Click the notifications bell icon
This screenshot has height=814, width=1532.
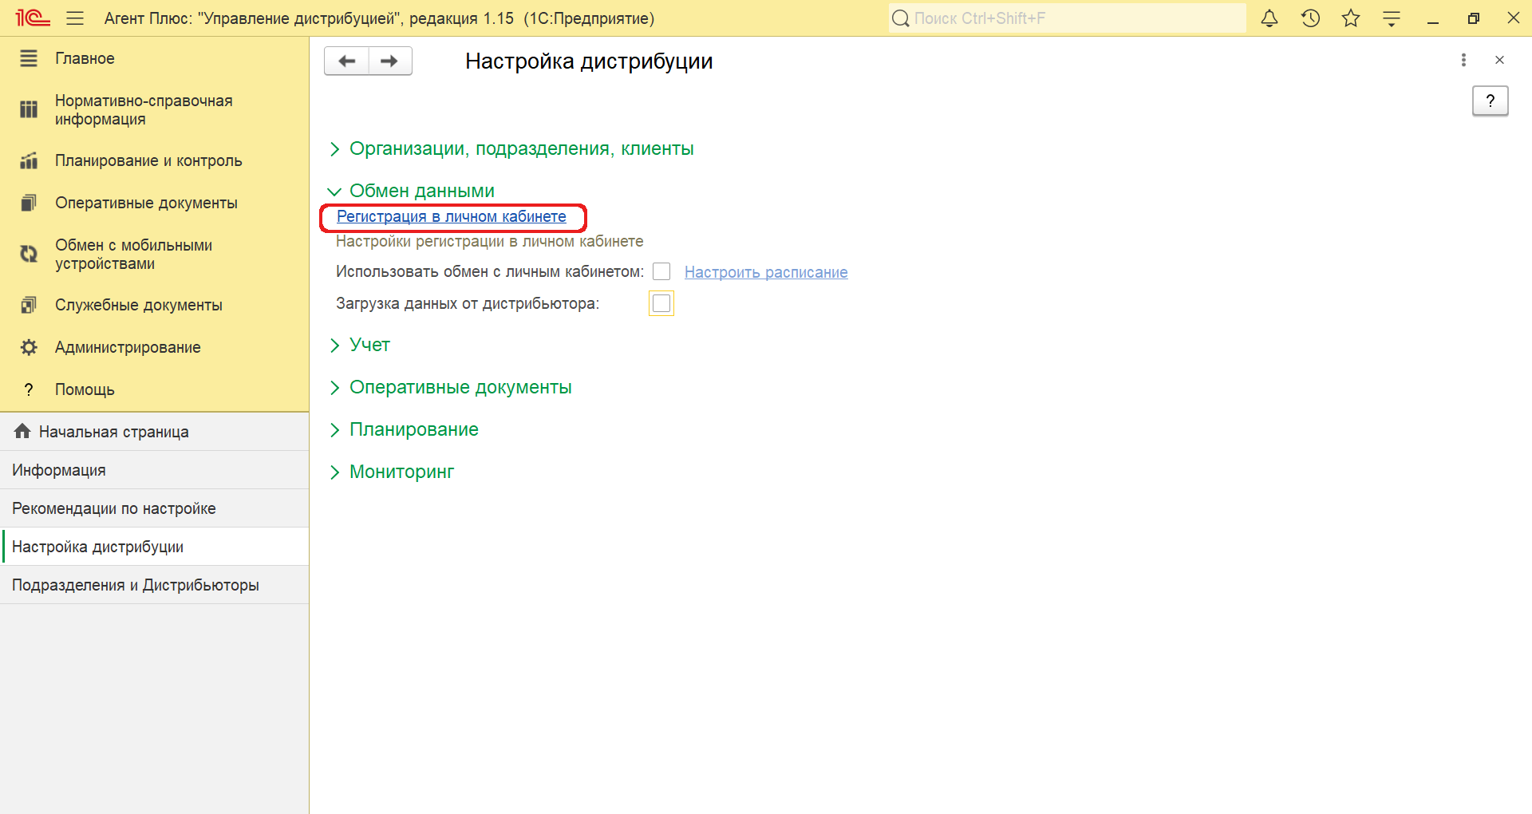pyautogui.click(x=1269, y=18)
